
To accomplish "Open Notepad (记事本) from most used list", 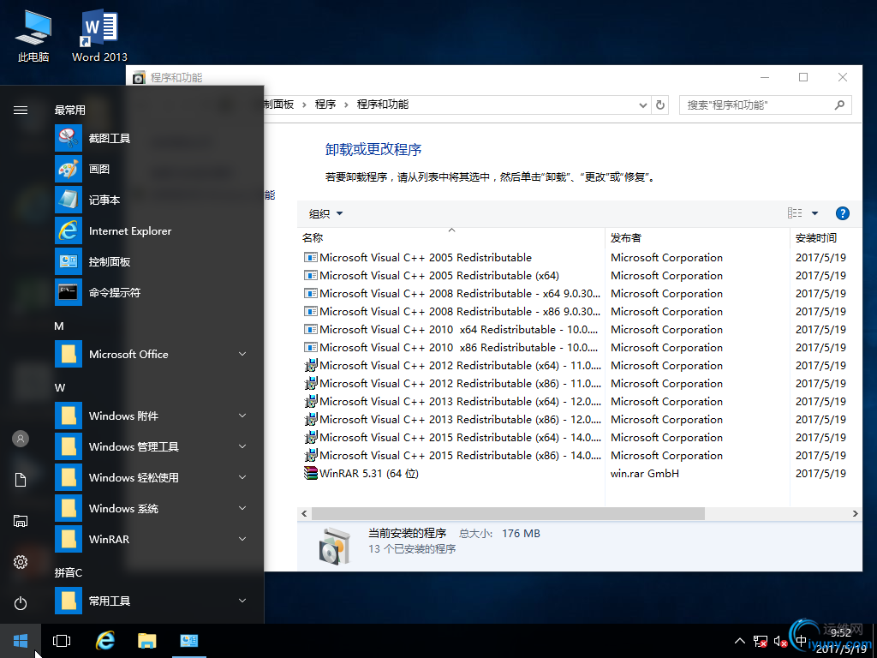I will pos(152,200).
